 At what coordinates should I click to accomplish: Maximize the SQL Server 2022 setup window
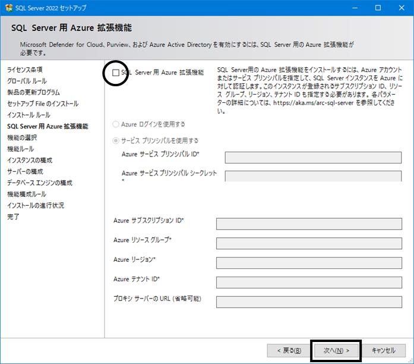[x=378, y=8]
